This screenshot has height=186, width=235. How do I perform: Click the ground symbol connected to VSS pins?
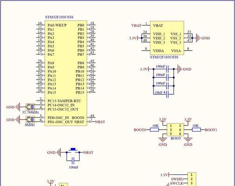pos(198,38)
